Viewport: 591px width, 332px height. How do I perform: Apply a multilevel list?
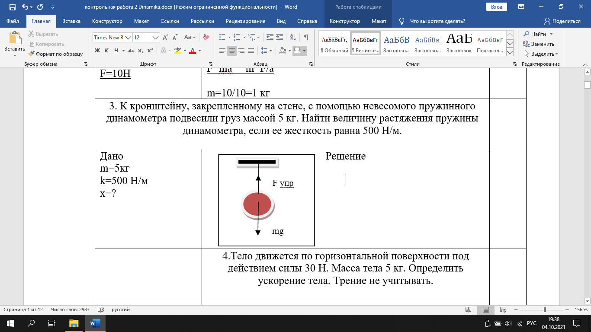[x=251, y=38]
